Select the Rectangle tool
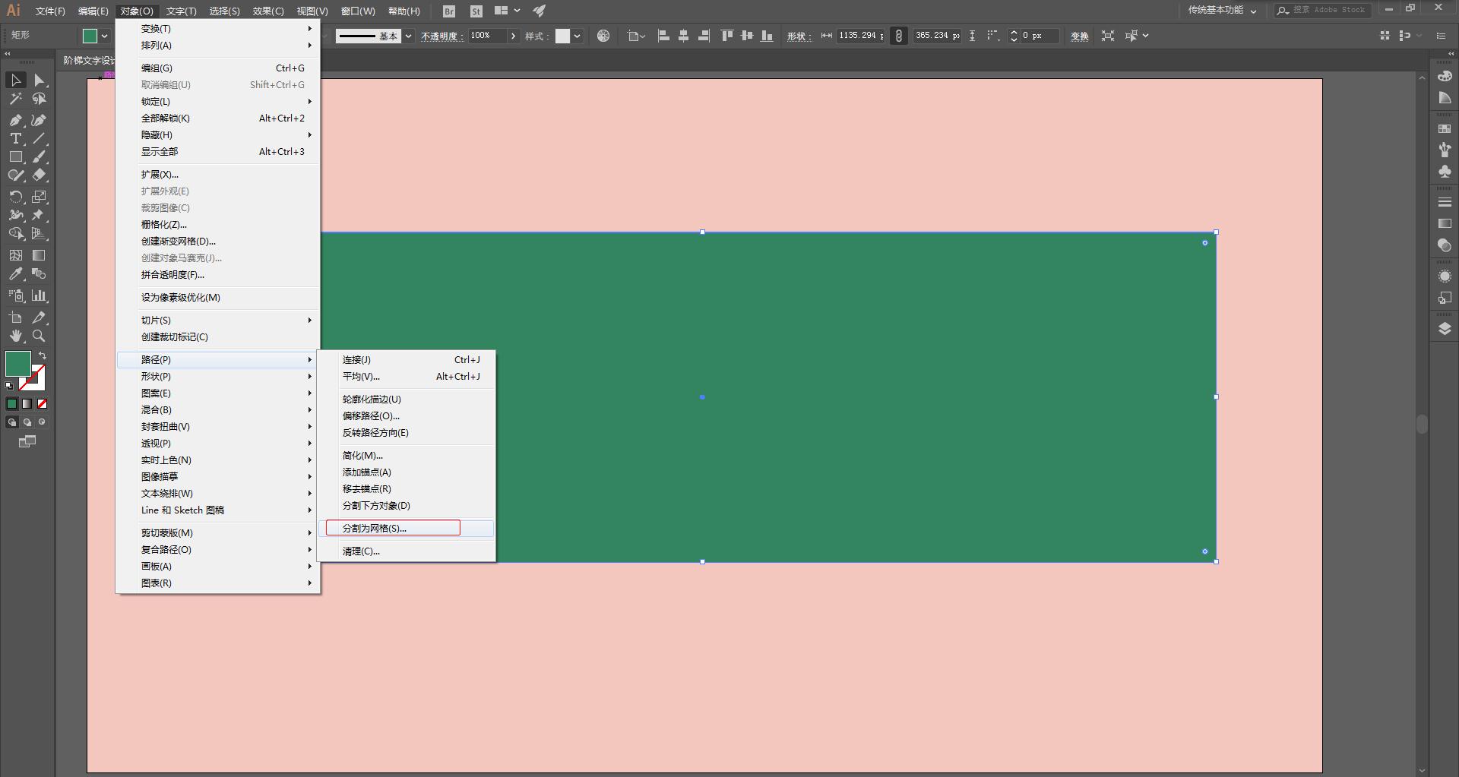The image size is (1459, 777). click(15, 157)
